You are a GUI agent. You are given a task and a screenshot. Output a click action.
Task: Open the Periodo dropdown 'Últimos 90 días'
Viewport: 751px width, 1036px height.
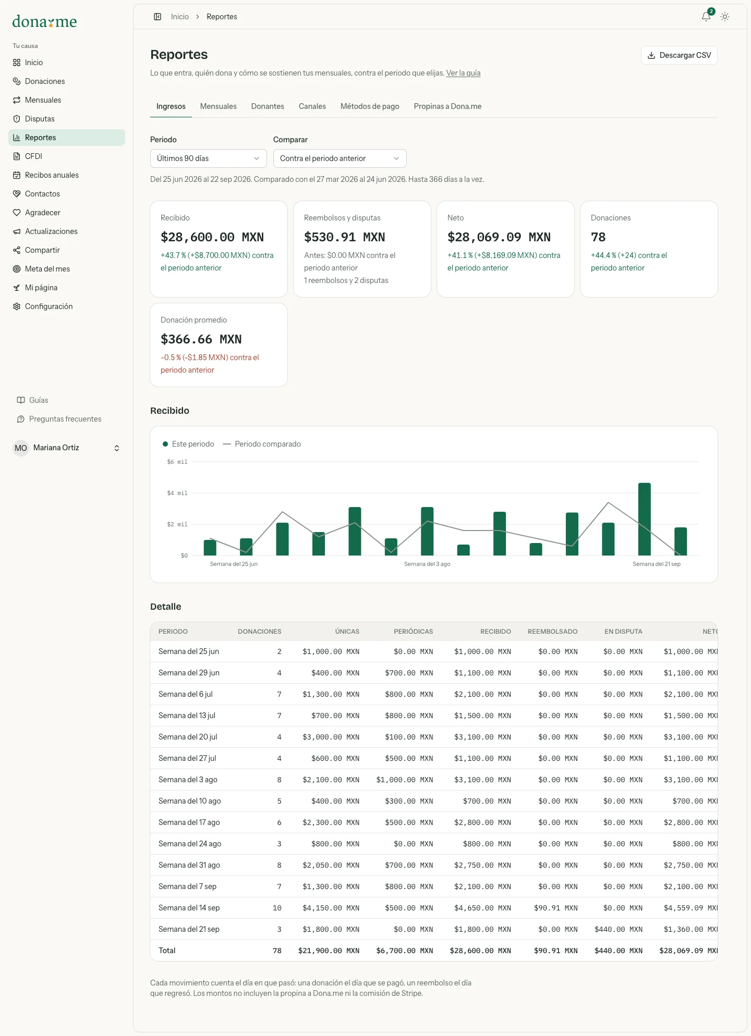pyautogui.click(x=209, y=158)
